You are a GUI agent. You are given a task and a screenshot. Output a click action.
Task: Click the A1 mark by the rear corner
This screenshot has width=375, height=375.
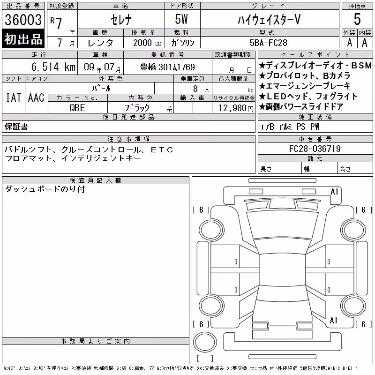(x=333, y=321)
